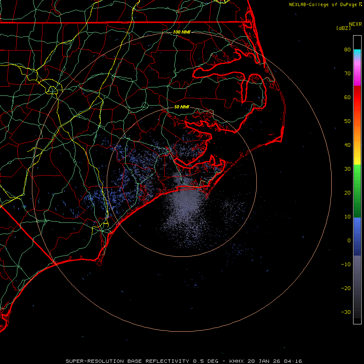Click the blue segment of the reflectivity color bar
Screen dimensions: 364x364
(x=357, y=237)
